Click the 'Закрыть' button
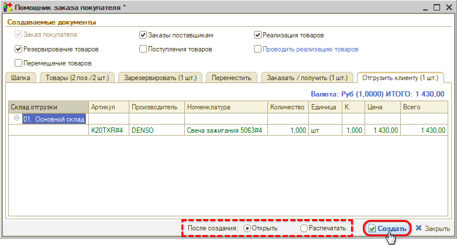Image resolution: width=457 pixels, height=245 pixels. pyautogui.click(x=433, y=229)
